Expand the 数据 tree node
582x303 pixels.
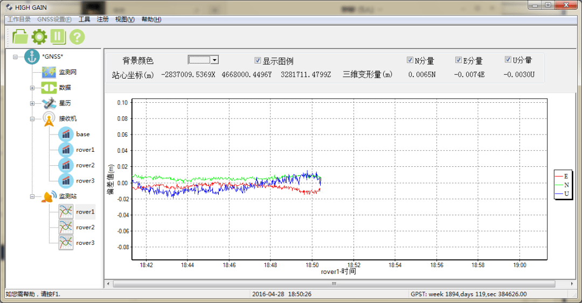coord(32,88)
